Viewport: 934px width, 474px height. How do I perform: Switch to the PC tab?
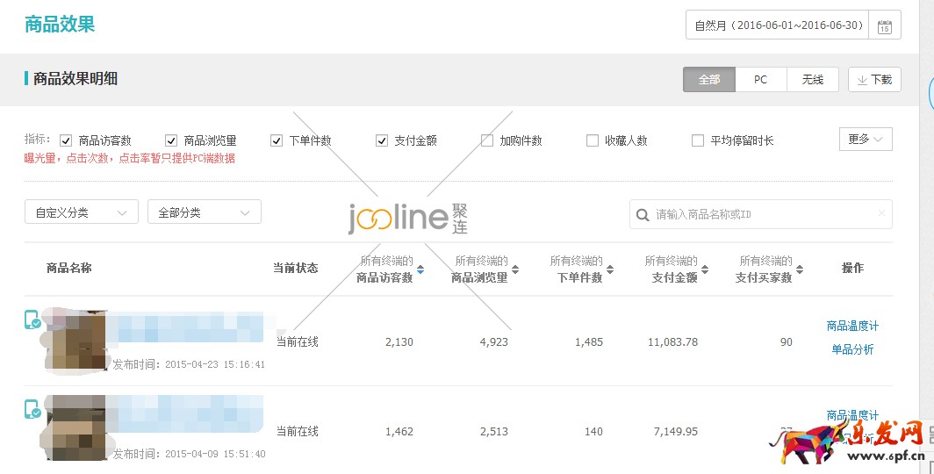pyautogui.click(x=760, y=80)
